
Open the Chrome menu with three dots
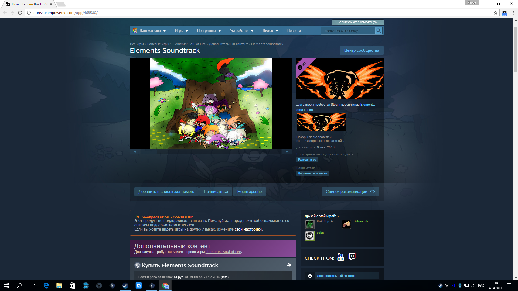click(513, 13)
